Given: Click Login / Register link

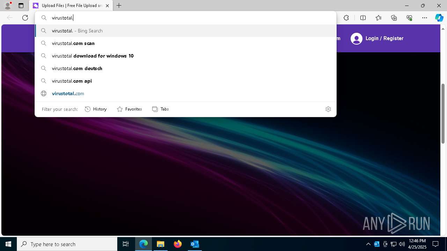Looking at the screenshot, I should coord(384,38).
